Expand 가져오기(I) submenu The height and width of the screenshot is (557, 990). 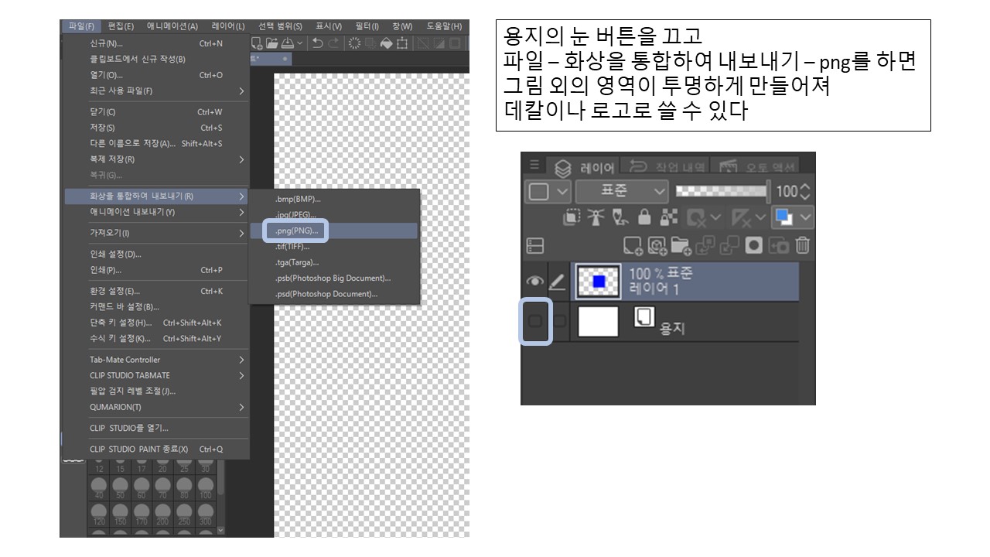[241, 233]
